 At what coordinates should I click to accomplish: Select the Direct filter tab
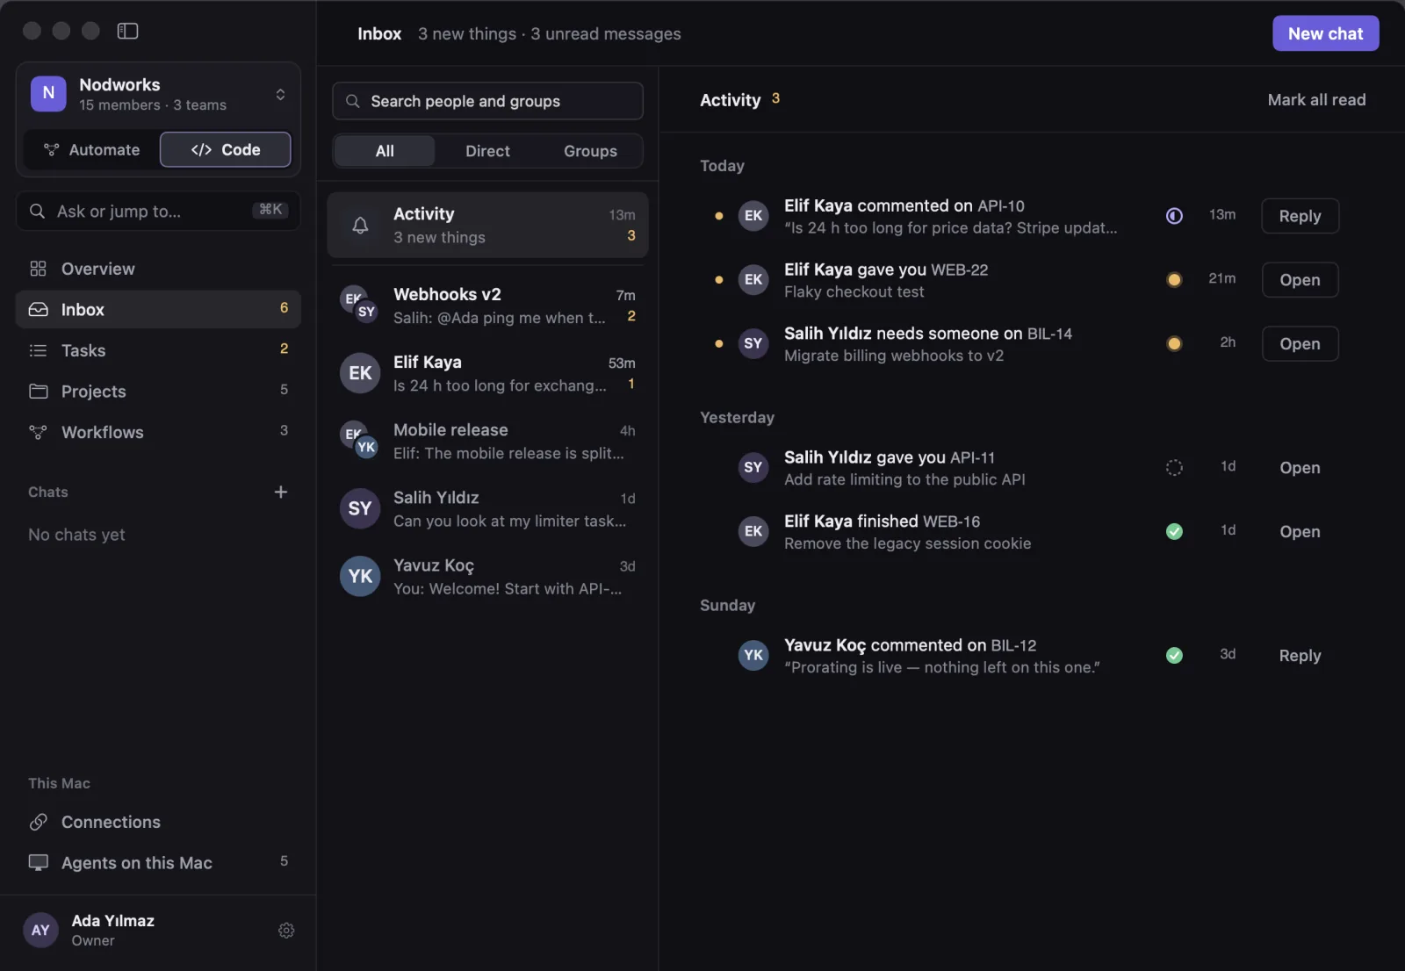click(487, 151)
